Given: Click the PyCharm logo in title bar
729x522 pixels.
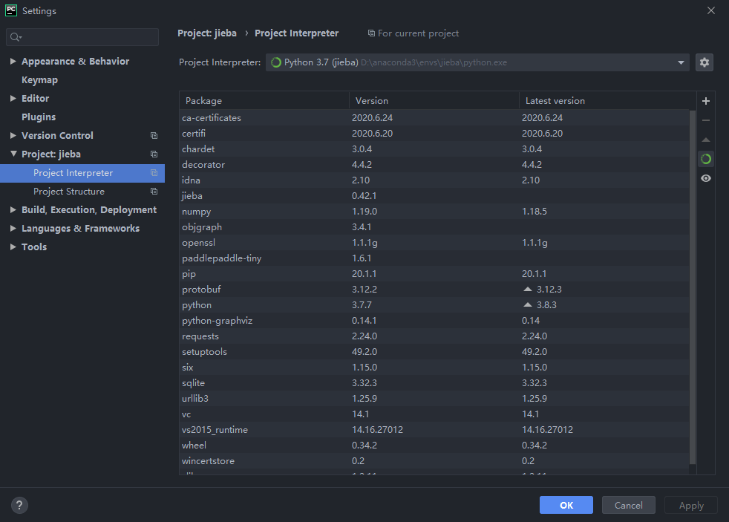Looking at the screenshot, I should [x=11, y=10].
